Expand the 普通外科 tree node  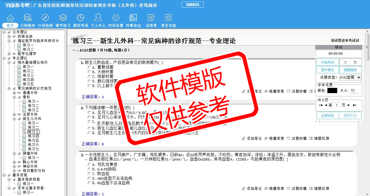(14, 93)
